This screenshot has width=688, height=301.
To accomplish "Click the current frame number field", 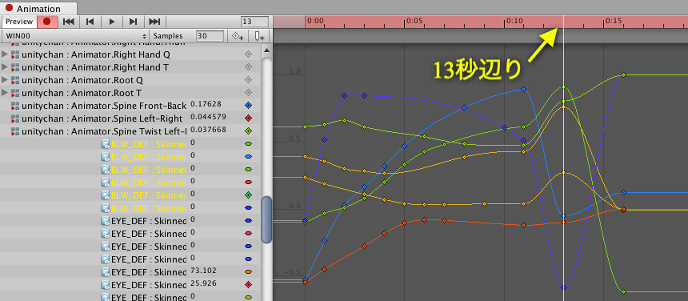I will click(254, 22).
